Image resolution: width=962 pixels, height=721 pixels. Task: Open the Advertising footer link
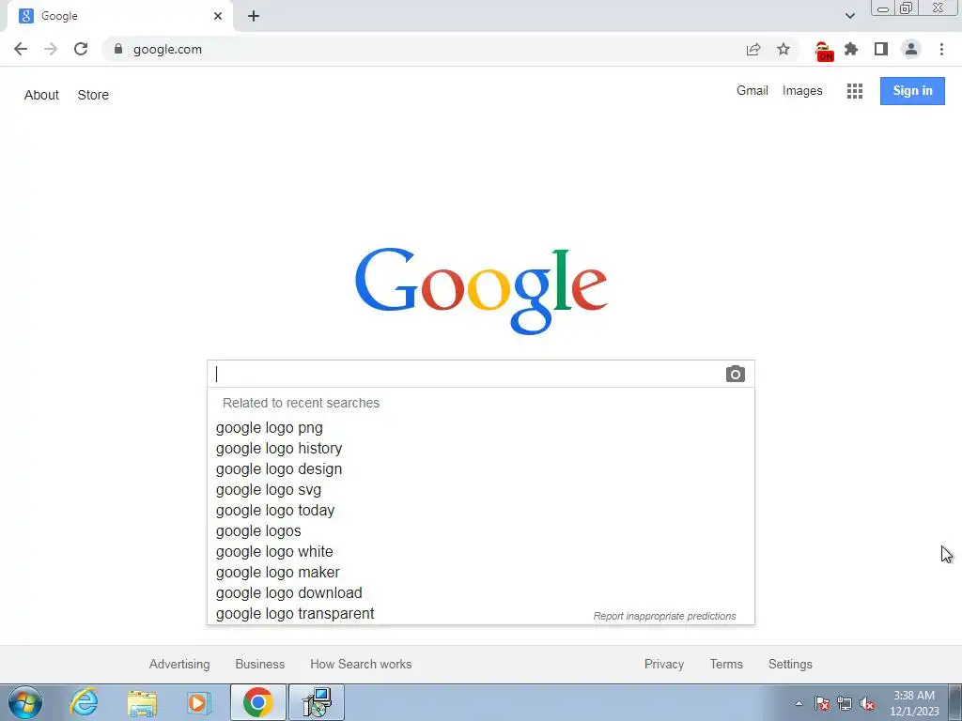click(179, 664)
